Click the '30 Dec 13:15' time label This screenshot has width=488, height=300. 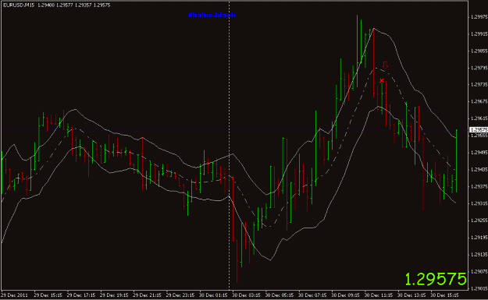coord(411,295)
